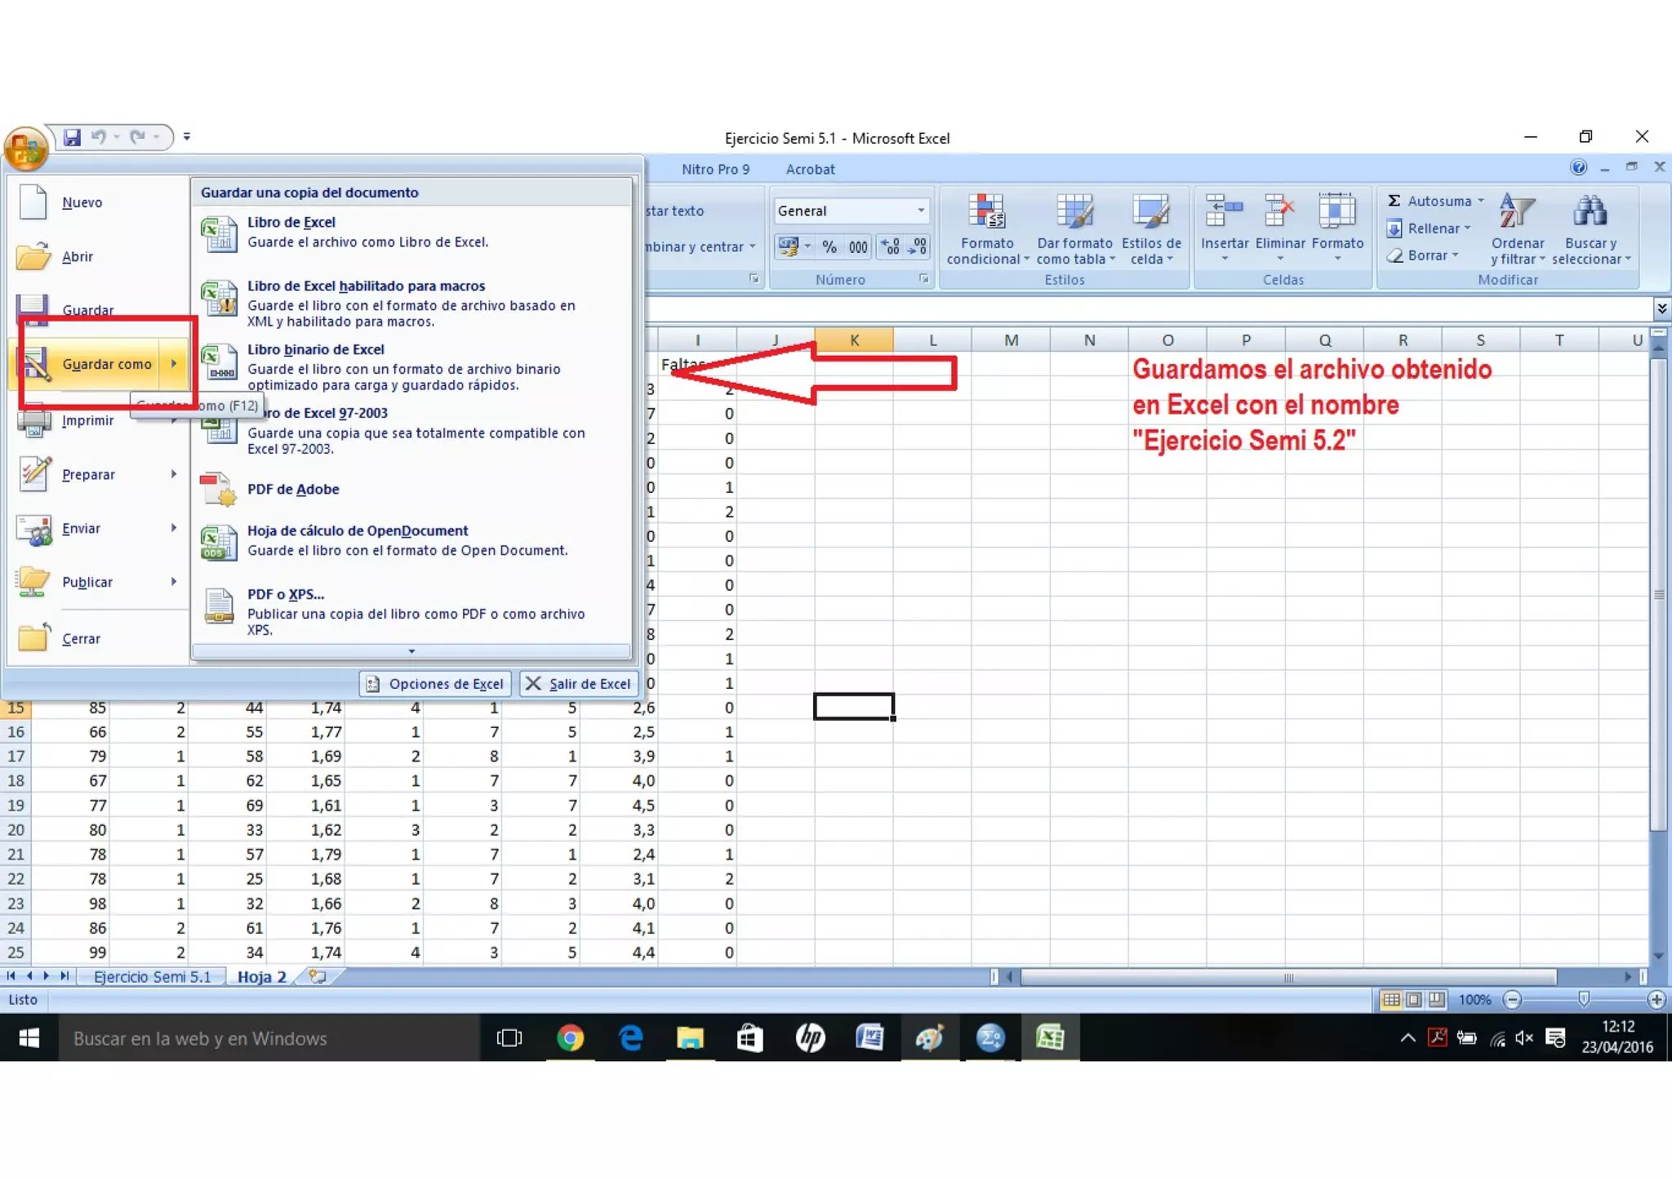Click the Eliminar cells icon
This screenshot has height=1181, width=1672.
coord(1280,211)
